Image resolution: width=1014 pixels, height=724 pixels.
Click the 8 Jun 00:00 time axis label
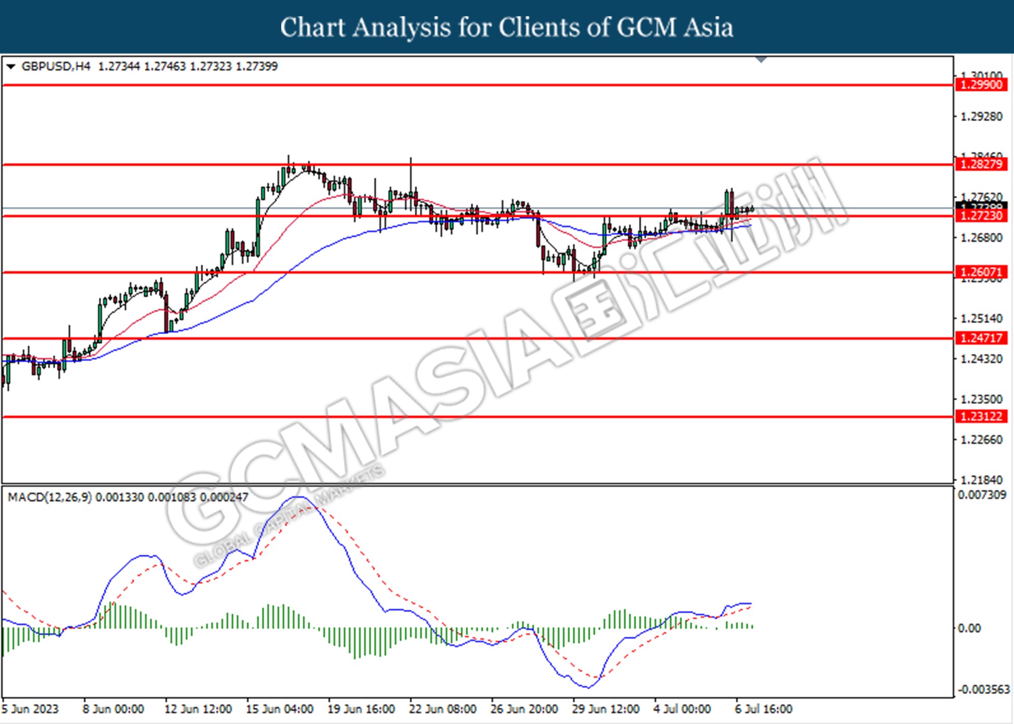click(114, 709)
